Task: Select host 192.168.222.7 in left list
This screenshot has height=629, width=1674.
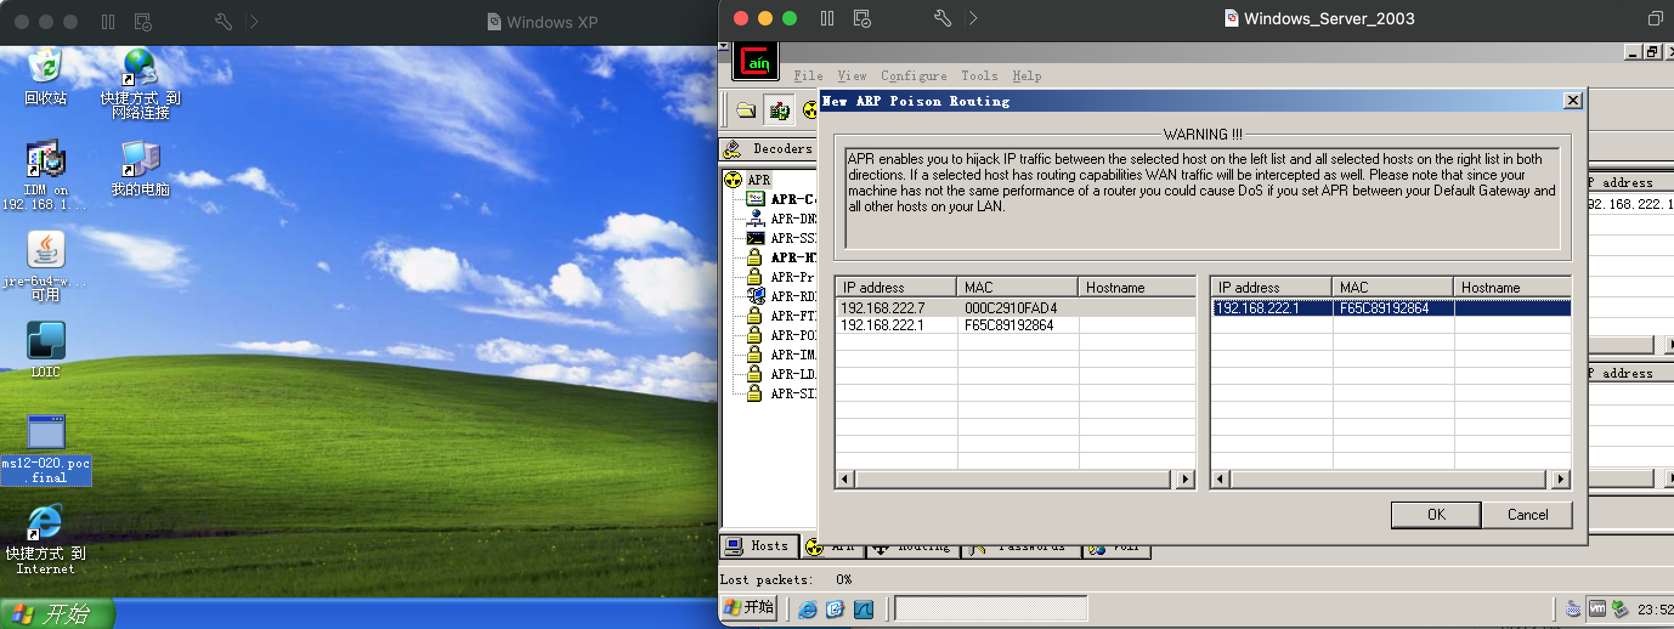Action: (1015, 308)
